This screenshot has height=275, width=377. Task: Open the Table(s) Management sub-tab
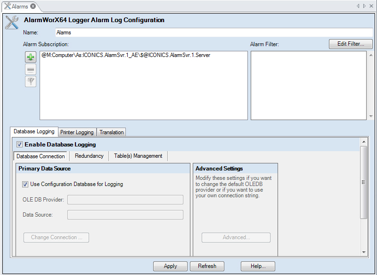tap(138, 156)
